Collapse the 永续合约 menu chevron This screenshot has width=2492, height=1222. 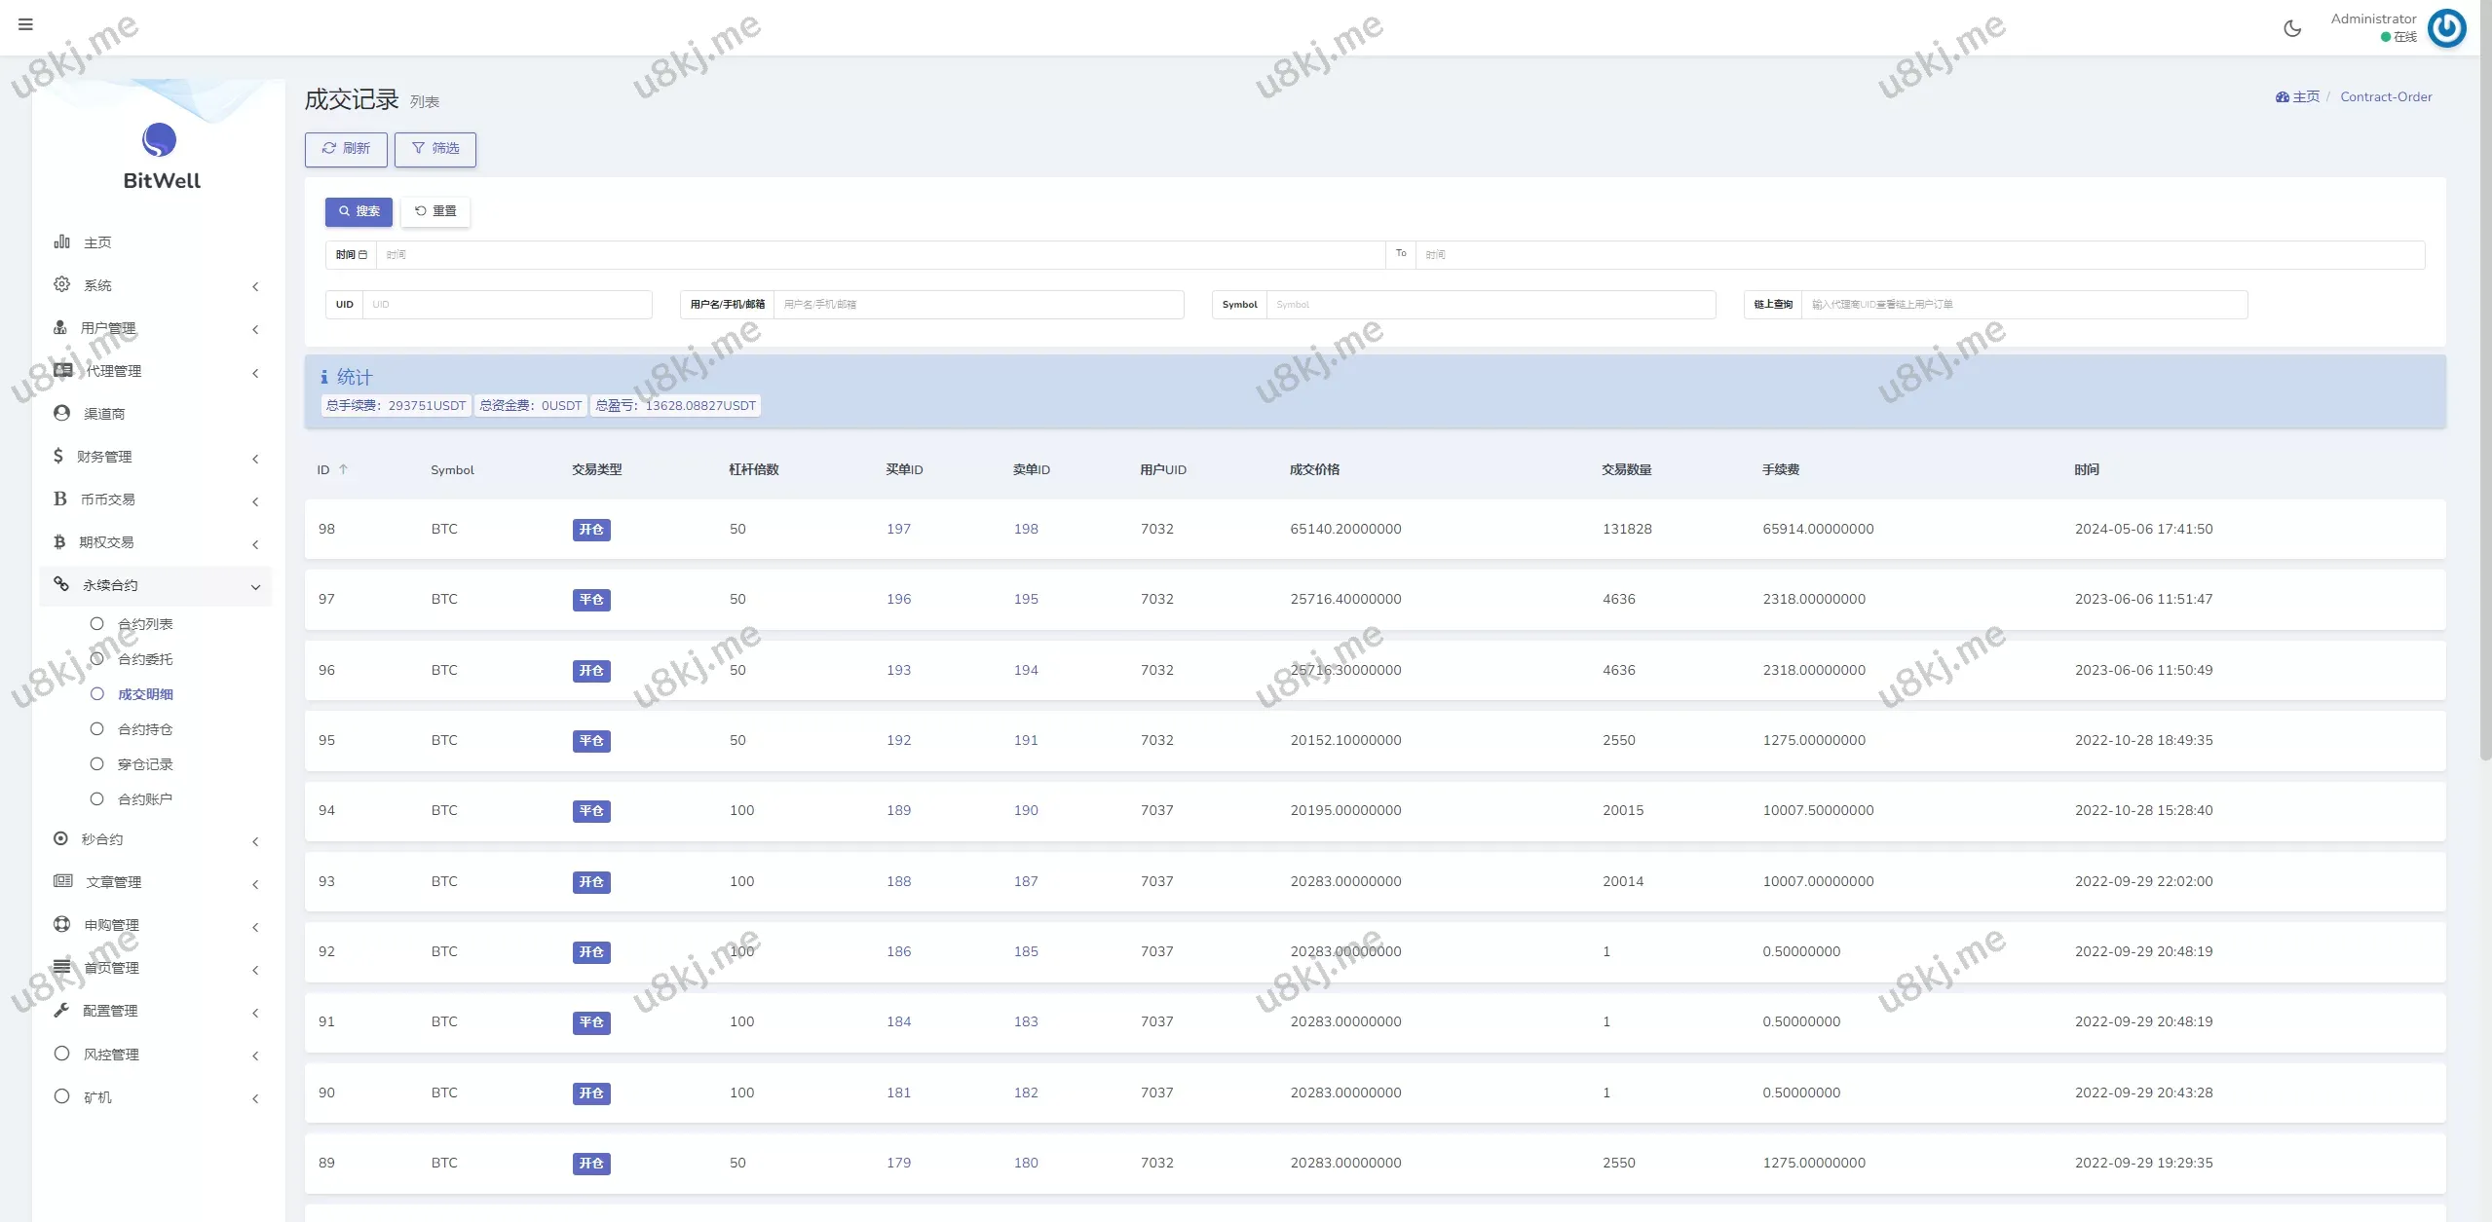click(255, 586)
